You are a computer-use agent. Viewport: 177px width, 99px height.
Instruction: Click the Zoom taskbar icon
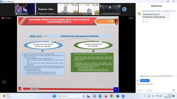click(x=123, y=96)
